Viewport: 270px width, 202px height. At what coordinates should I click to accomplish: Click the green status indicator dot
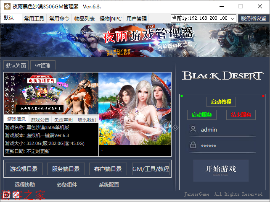[182, 96]
